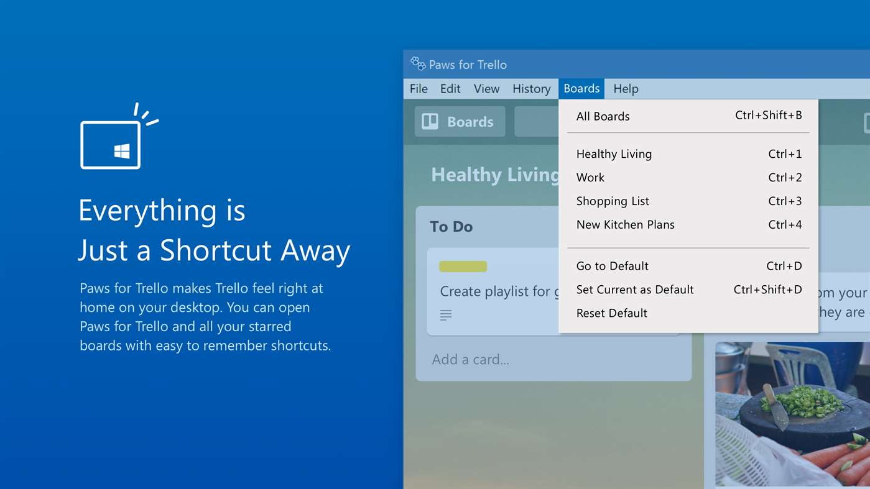Open the File menu
Viewport: 870px width, 489px height.
click(419, 89)
